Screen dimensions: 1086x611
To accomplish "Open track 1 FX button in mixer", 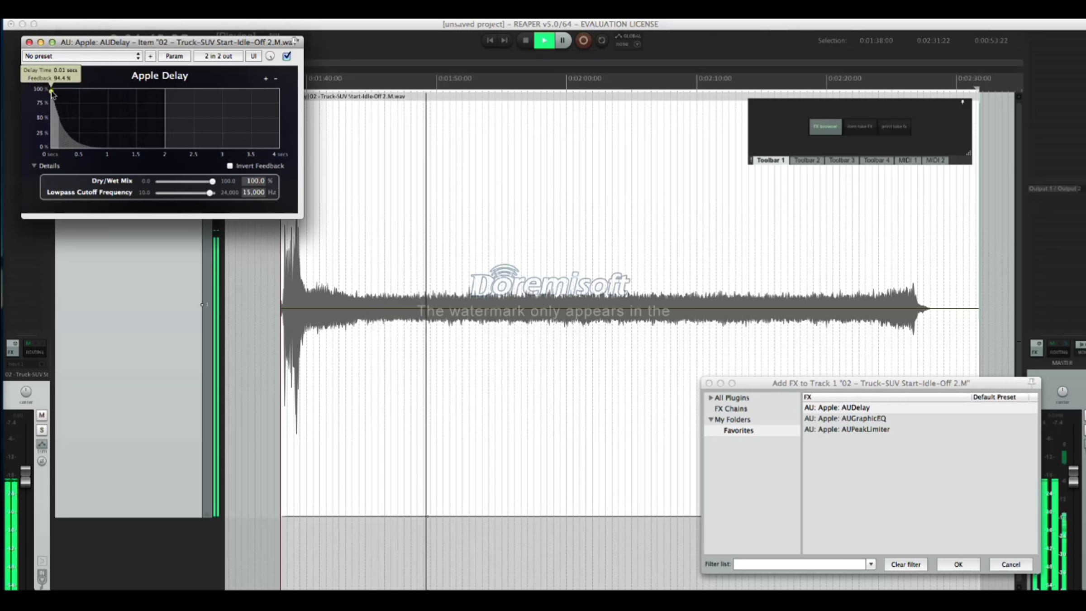I will pyautogui.click(x=12, y=348).
